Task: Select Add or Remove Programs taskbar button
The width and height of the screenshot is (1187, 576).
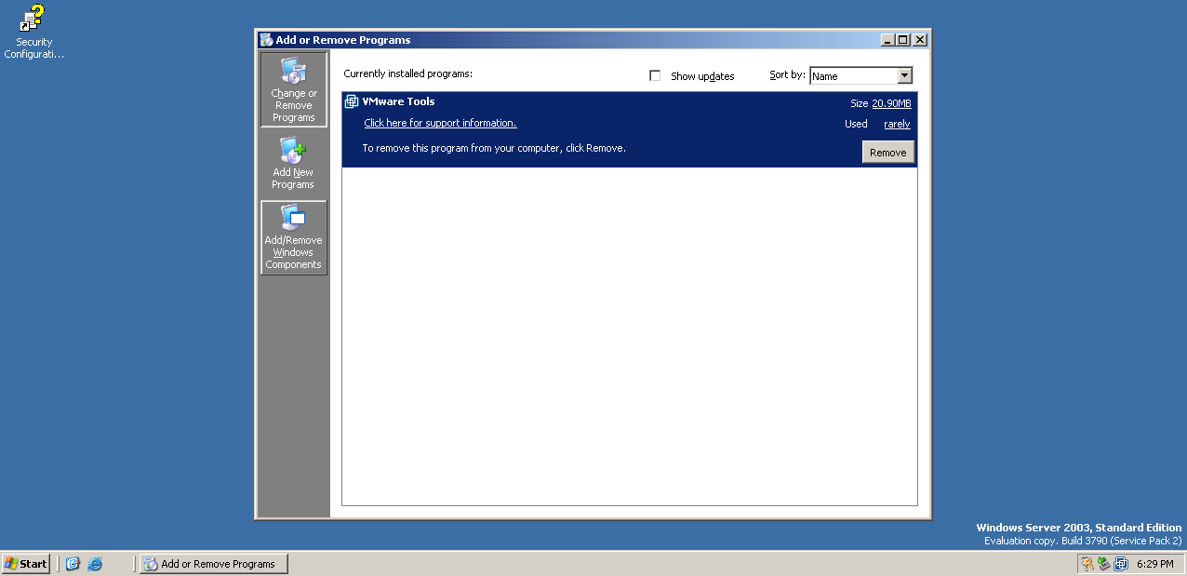Action: [214, 564]
